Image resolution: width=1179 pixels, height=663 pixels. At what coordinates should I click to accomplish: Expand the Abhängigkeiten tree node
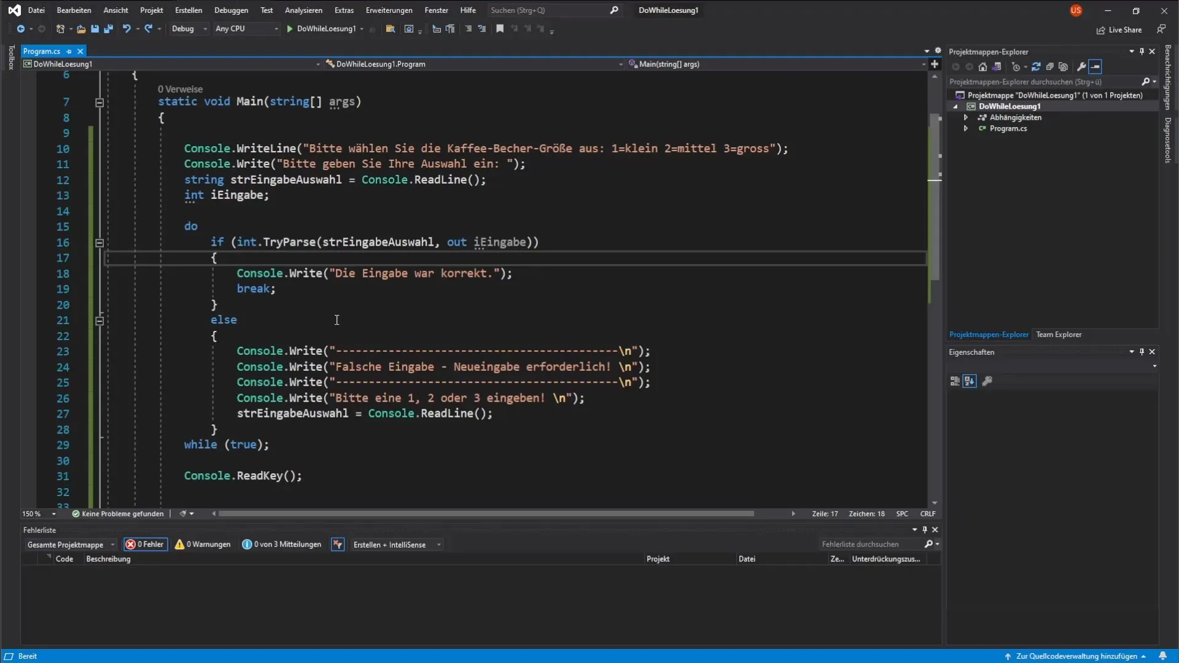click(966, 117)
